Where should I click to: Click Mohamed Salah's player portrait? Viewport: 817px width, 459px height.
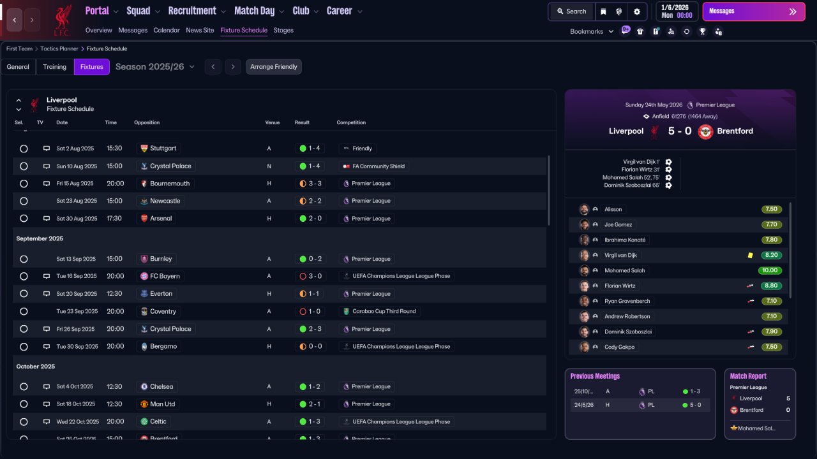point(584,270)
